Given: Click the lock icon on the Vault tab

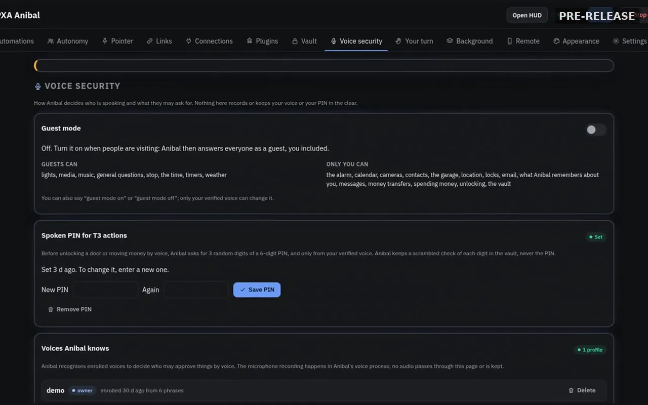Looking at the screenshot, I should [295, 41].
